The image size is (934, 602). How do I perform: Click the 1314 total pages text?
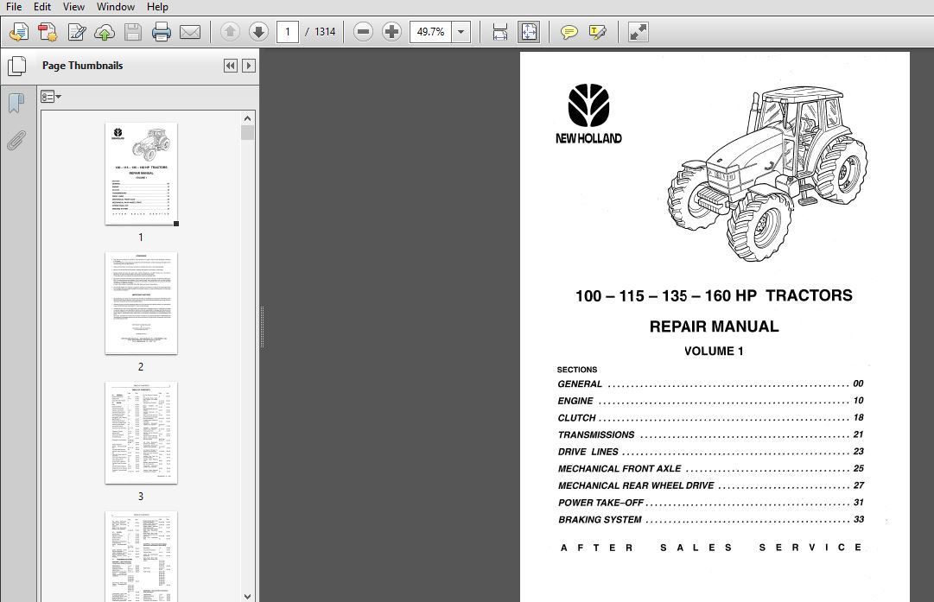[x=325, y=32]
